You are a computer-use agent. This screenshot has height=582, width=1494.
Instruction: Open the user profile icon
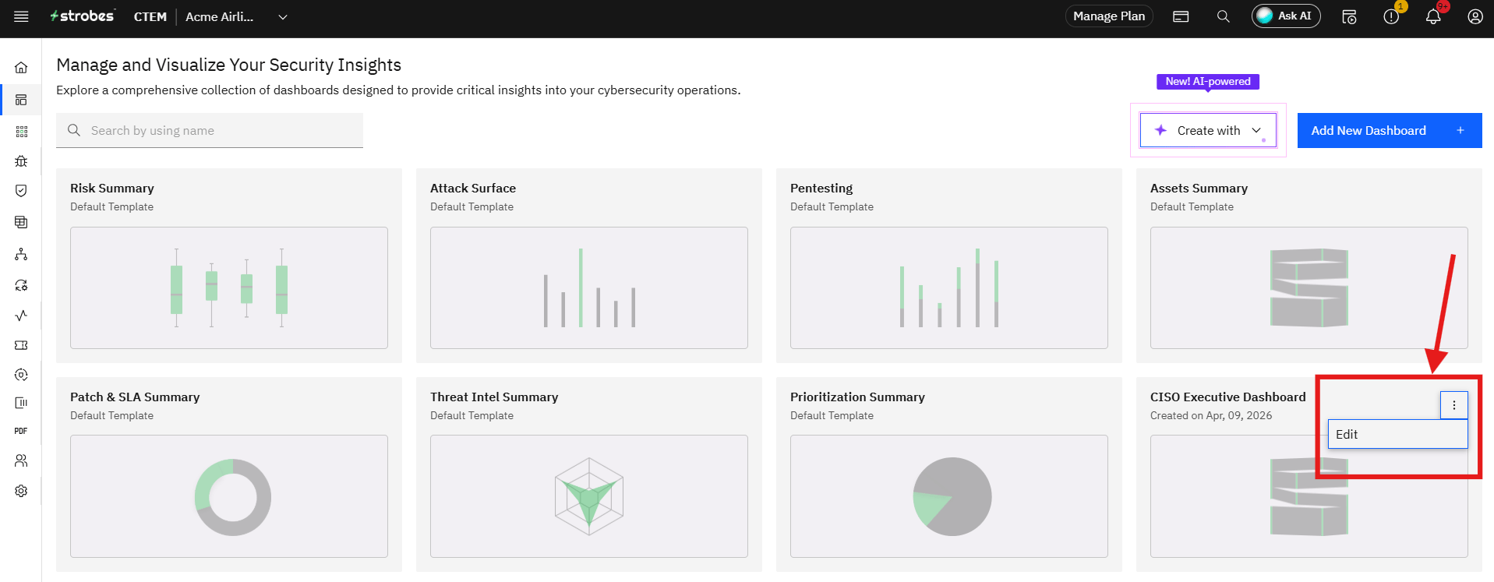(x=1475, y=16)
